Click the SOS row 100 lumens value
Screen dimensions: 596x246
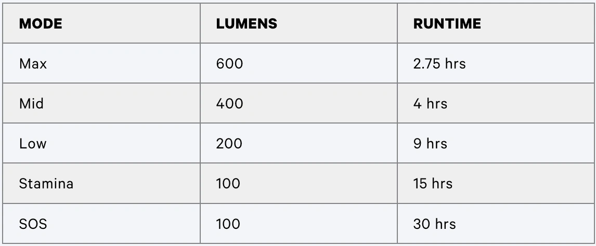tap(228, 224)
